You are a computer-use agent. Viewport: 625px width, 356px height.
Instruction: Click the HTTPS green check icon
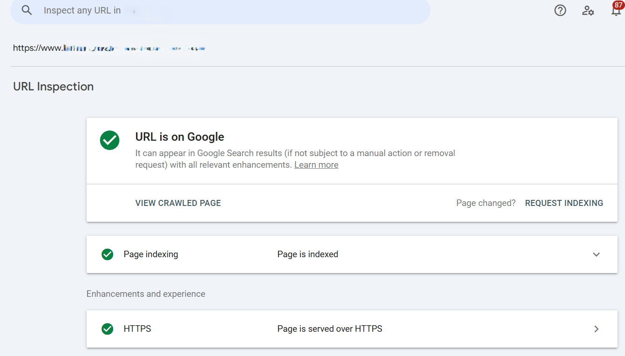click(x=108, y=329)
